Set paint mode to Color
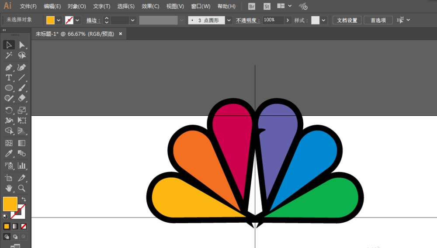 point(7,226)
